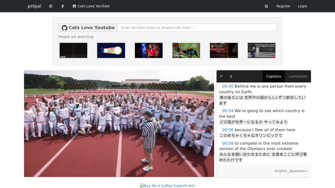Click the GitHub Cats Love Youtube button
335x188 pixels.
[88, 28]
